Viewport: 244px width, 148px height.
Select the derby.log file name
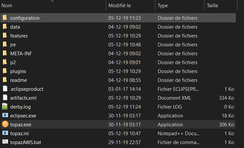[x=20, y=107]
